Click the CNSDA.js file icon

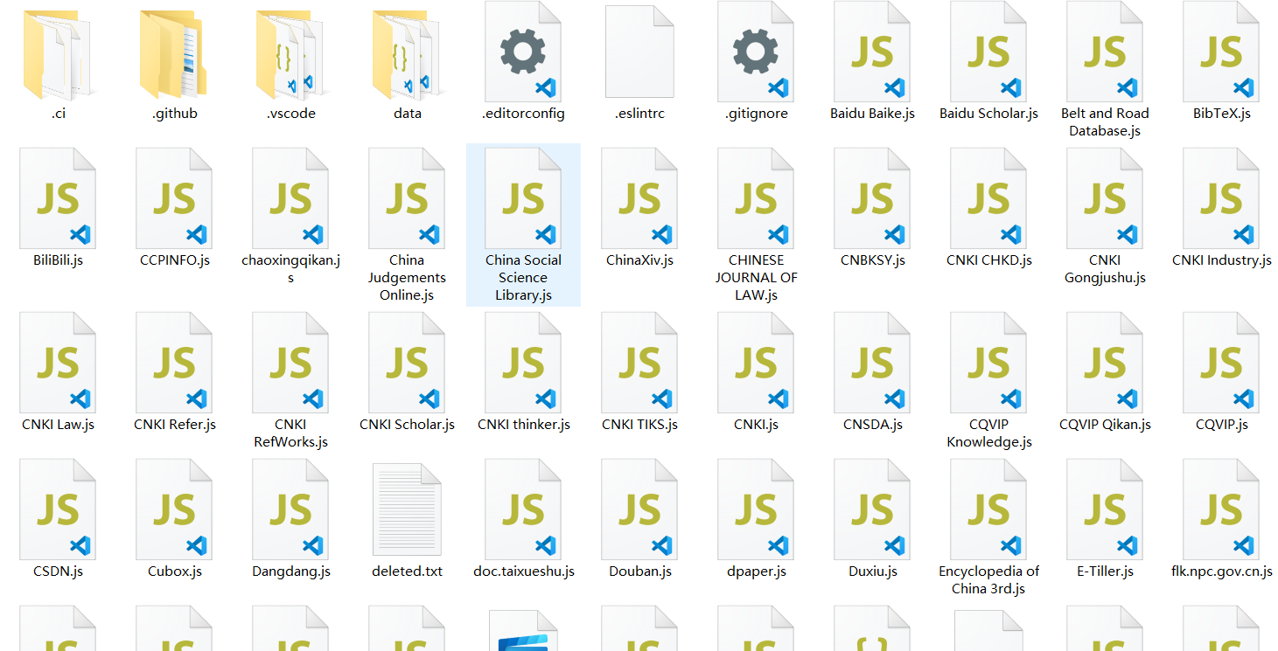pos(872,362)
